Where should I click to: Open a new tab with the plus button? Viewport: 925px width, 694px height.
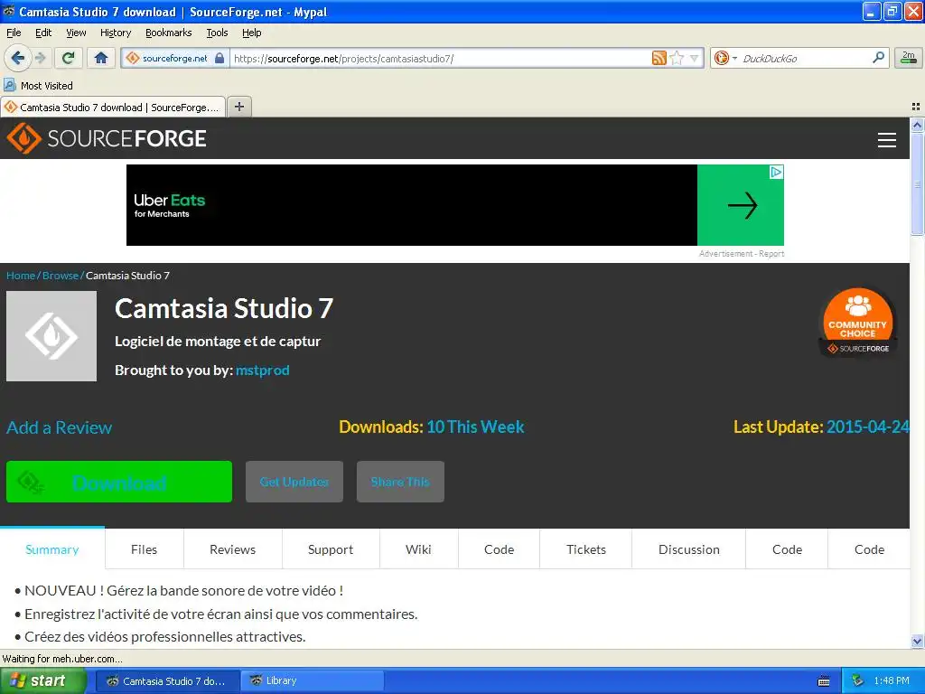(238, 107)
